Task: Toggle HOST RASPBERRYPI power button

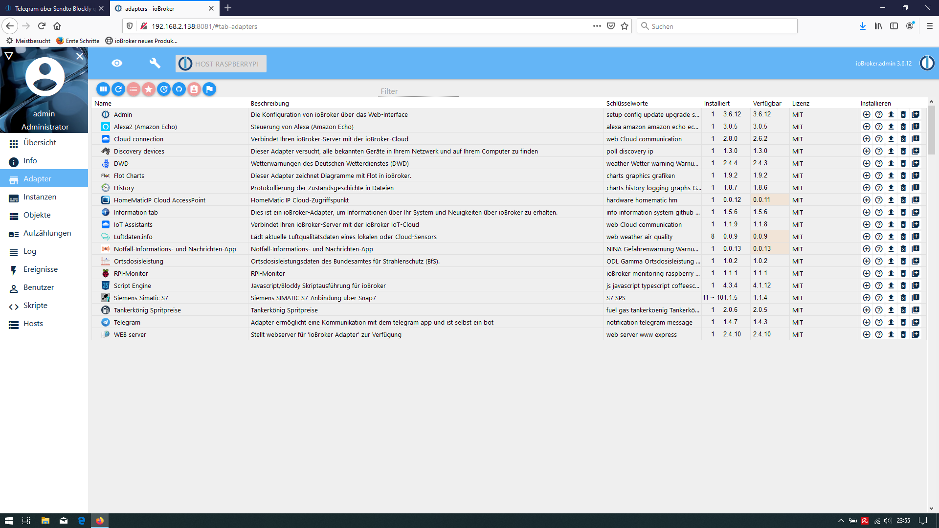Action: click(186, 63)
